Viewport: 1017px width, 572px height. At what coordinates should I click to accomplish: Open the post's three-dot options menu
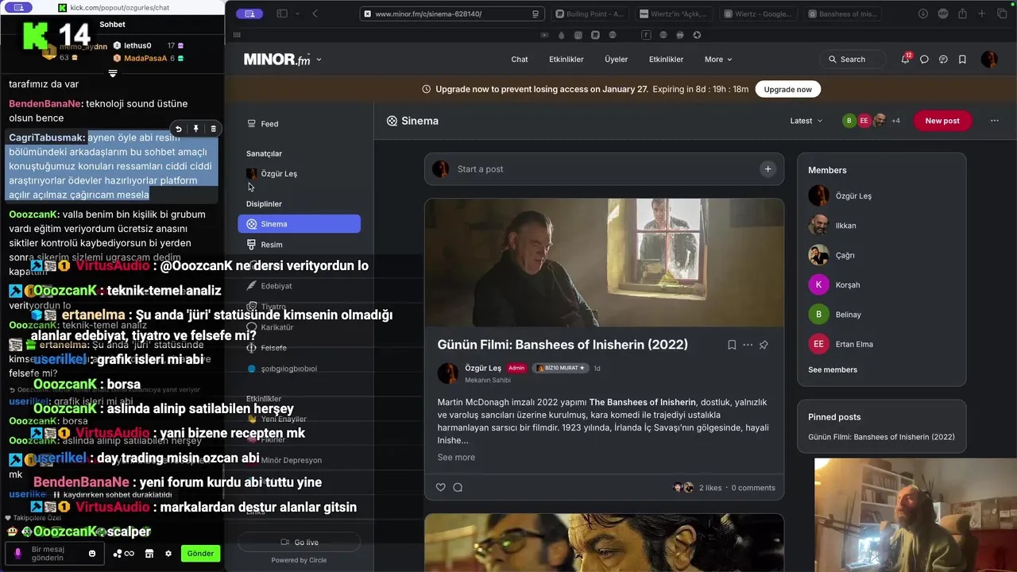pos(748,345)
